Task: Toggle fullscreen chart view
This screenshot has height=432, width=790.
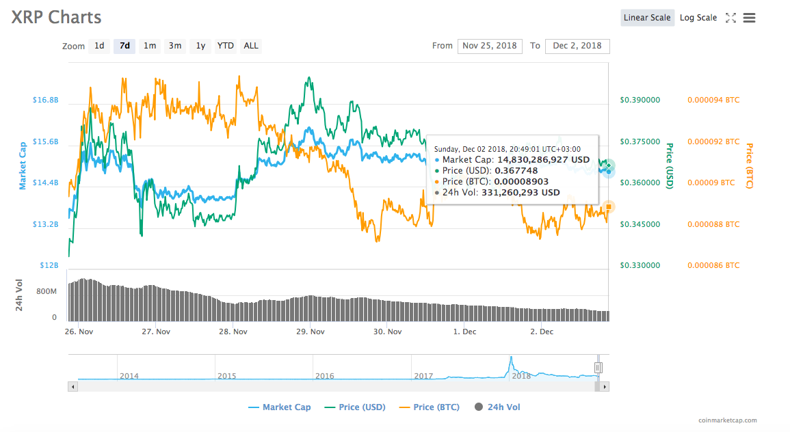Action: [x=730, y=18]
